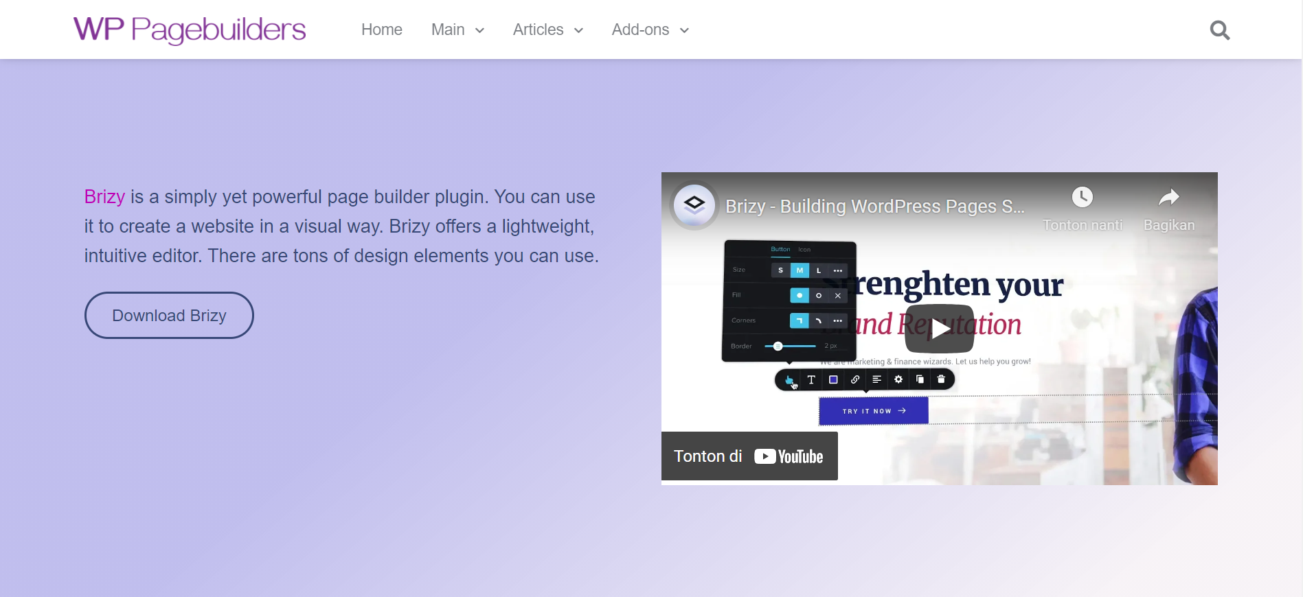1303x597 pixels.
Task: Open the Articles menu item
Action: pyautogui.click(x=538, y=30)
